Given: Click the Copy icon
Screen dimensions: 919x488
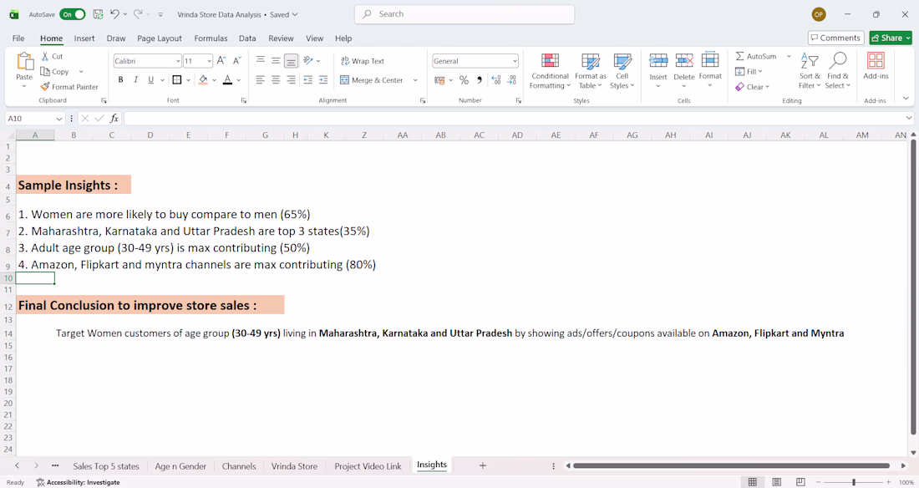Looking at the screenshot, I should (45, 72).
